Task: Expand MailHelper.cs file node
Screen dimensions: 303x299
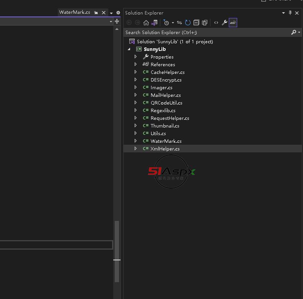Action: pyautogui.click(x=135, y=95)
